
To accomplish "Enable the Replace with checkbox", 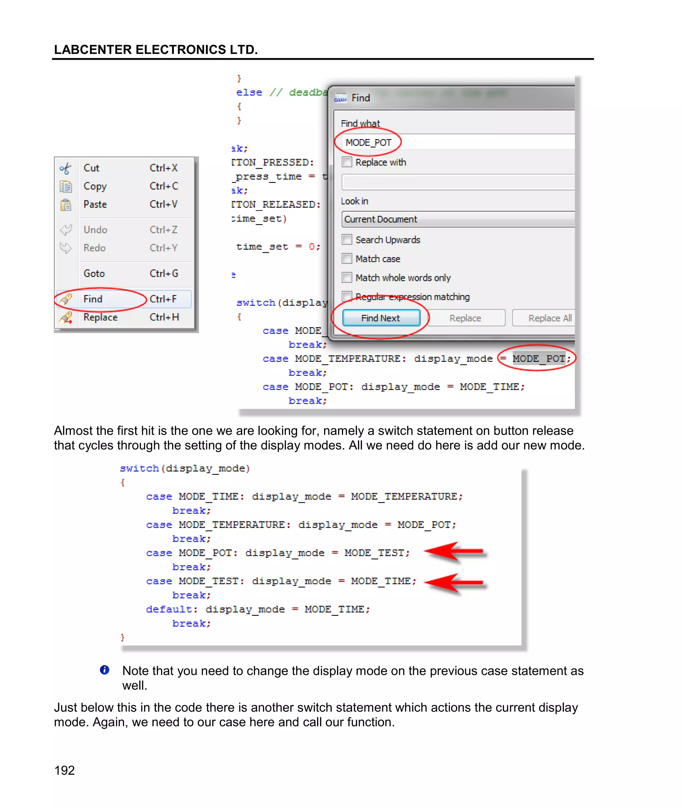I will [347, 162].
